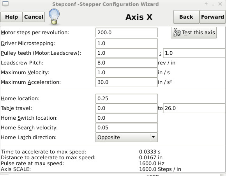The image size is (226, 176).
Task: Expand the Home Latch direction dropdown arrow
Action: point(154,137)
